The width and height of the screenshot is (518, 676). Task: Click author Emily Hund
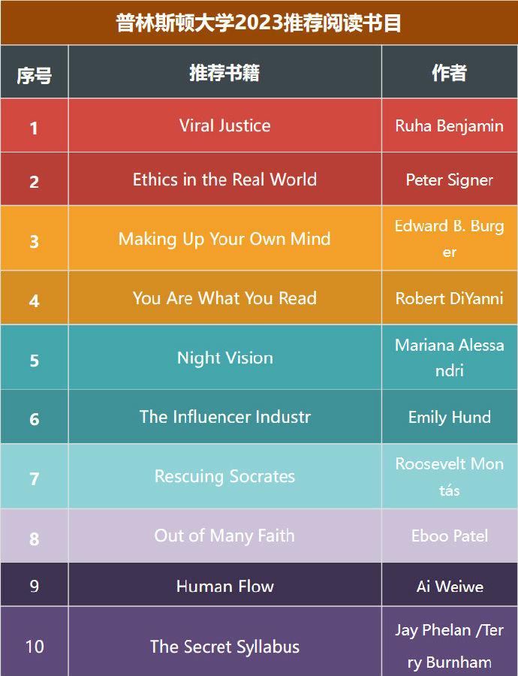(x=449, y=417)
